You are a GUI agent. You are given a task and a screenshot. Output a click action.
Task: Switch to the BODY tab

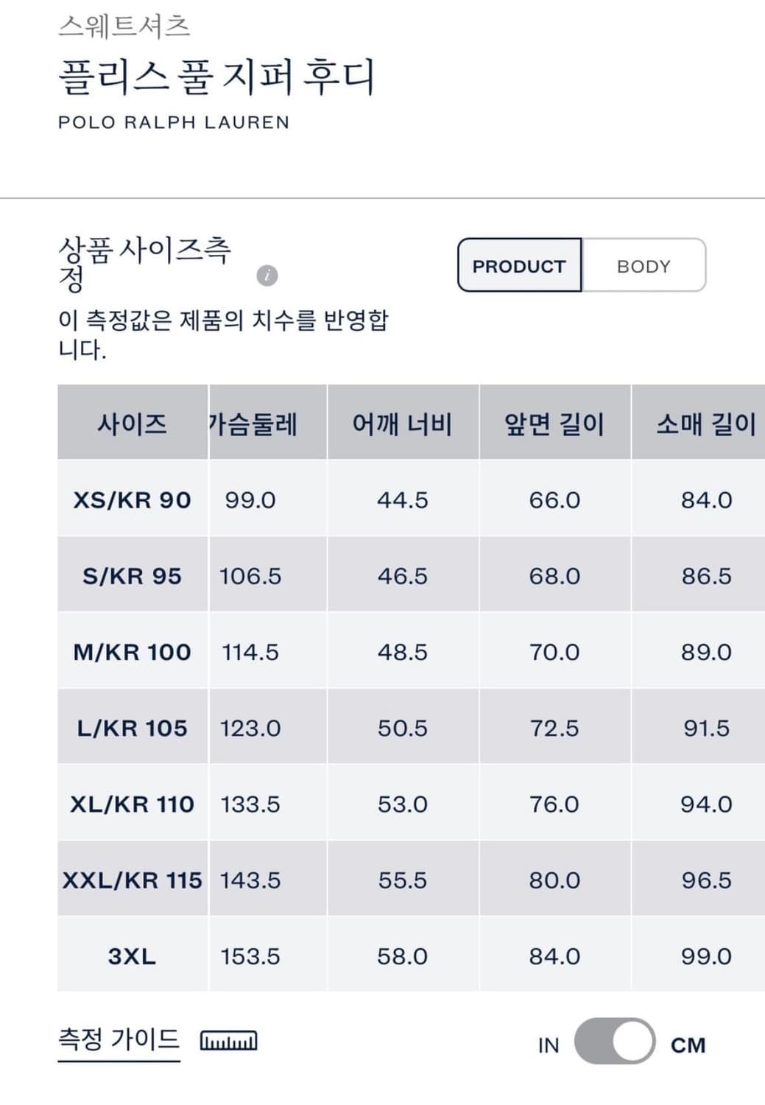tap(644, 266)
